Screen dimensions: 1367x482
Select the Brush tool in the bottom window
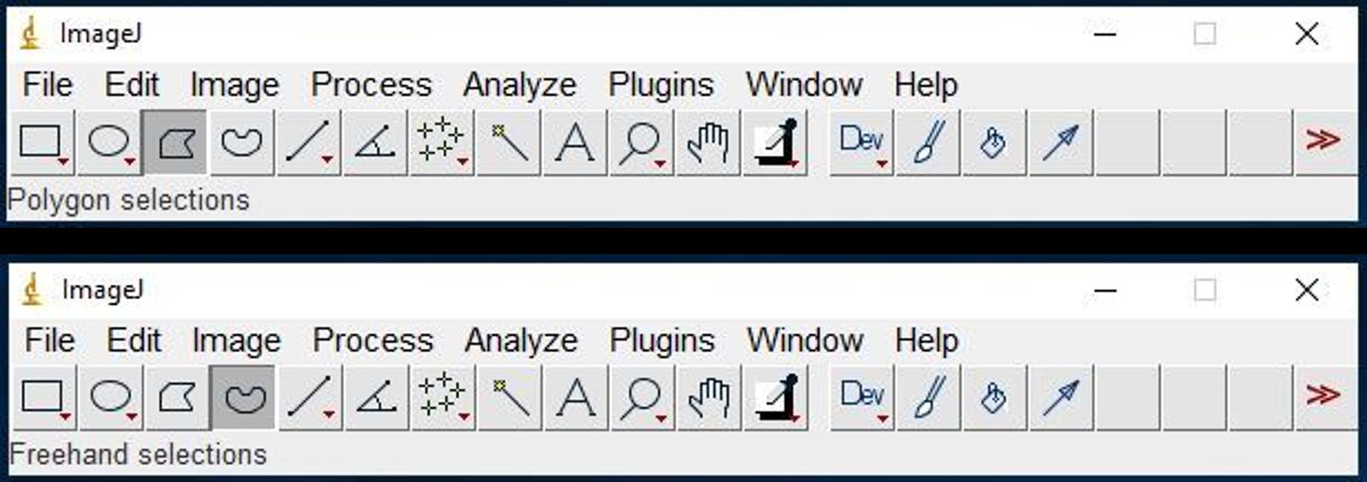point(929,397)
